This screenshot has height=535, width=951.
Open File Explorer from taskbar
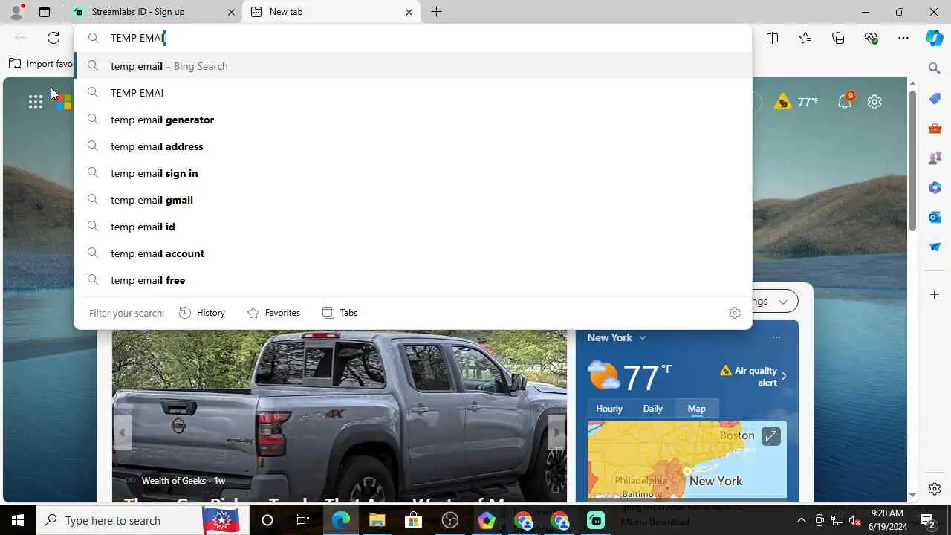pyautogui.click(x=377, y=520)
